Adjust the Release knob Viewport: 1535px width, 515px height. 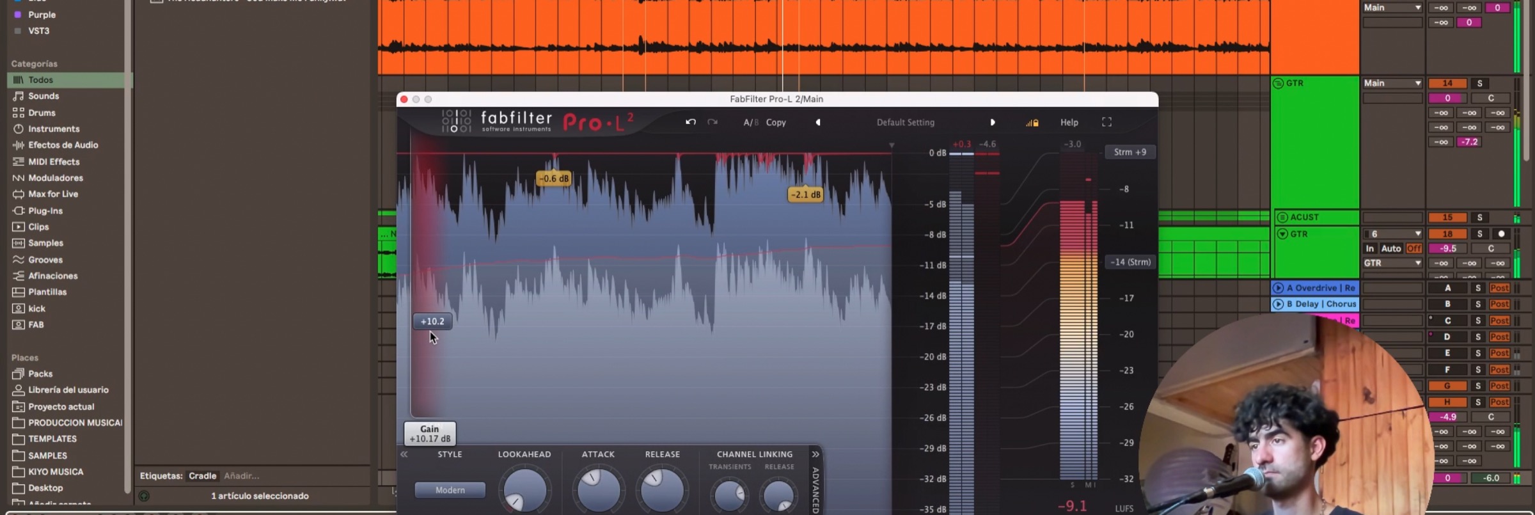662,491
